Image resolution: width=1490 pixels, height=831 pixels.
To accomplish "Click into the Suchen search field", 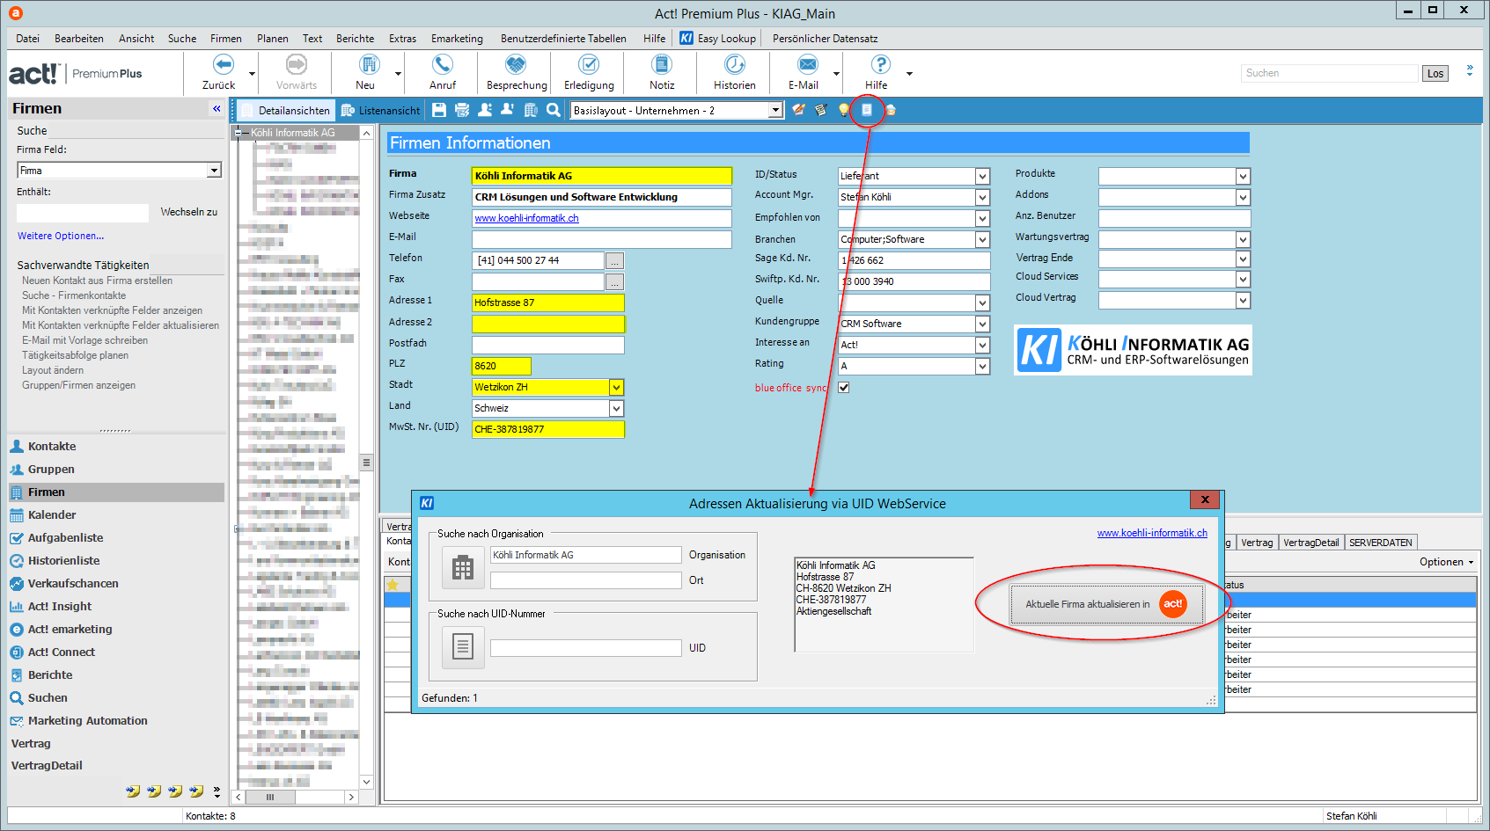I will click(1329, 73).
